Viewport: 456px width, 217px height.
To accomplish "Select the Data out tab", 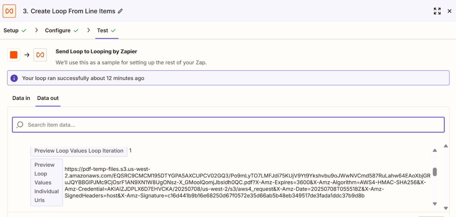I will coord(48,98).
